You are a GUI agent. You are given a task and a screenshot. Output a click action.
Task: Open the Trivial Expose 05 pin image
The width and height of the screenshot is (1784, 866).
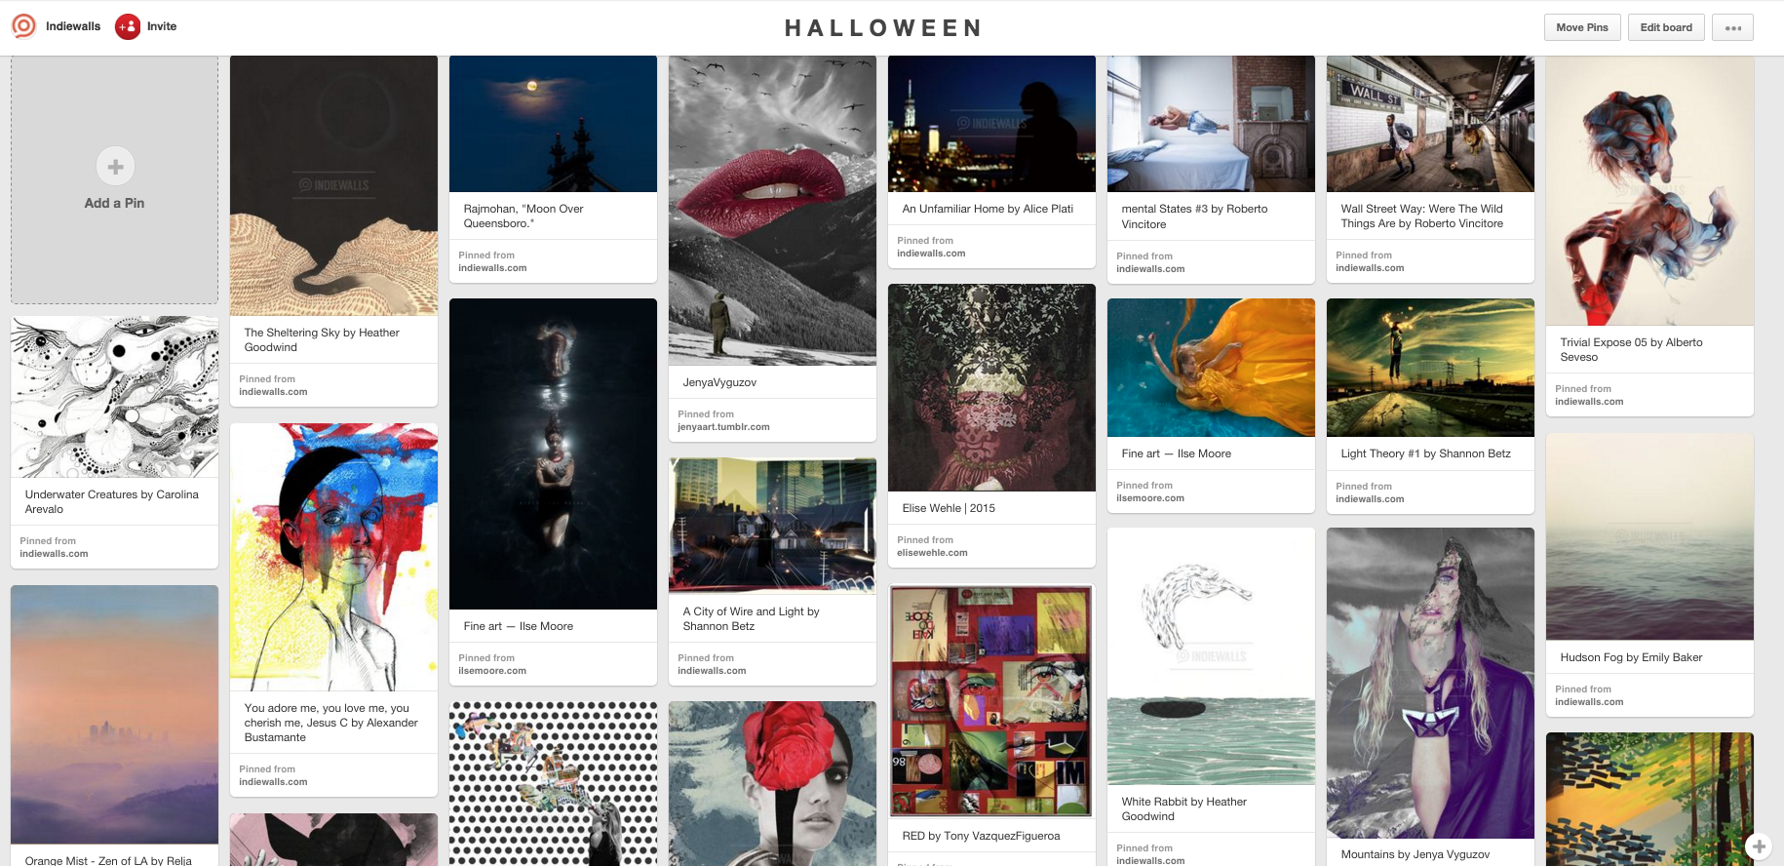(1649, 190)
